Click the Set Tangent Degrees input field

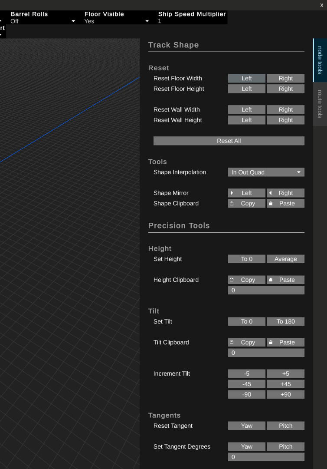pyautogui.click(x=266, y=457)
